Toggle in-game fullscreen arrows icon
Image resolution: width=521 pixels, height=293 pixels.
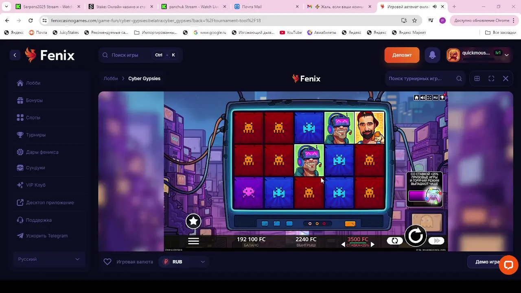[x=429, y=98]
